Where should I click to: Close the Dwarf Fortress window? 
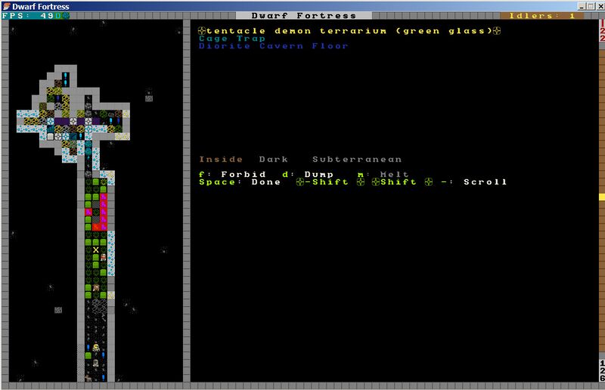(x=600, y=6)
